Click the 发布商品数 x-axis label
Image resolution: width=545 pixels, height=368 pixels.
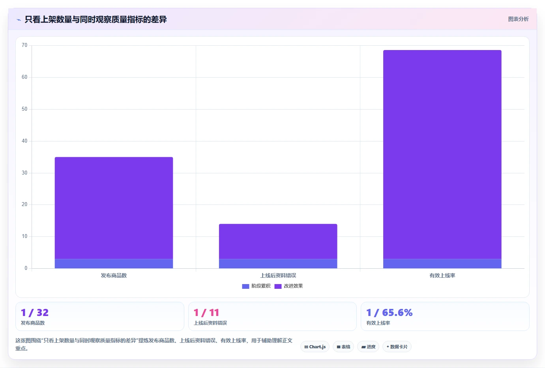pyautogui.click(x=114, y=275)
